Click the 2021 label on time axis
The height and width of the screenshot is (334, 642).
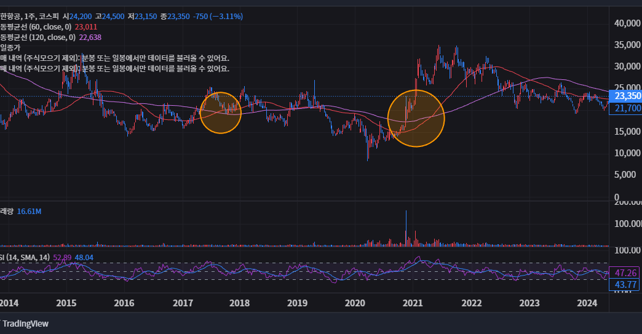pyautogui.click(x=413, y=303)
